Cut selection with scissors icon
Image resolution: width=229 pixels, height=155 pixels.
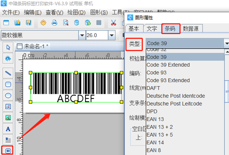tap(114, 23)
